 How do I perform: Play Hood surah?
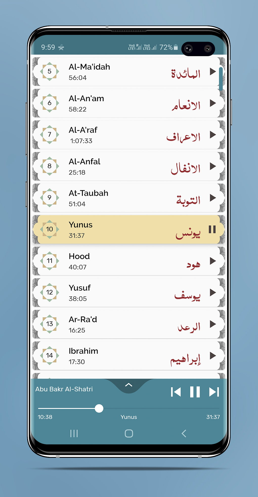tap(213, 261)
